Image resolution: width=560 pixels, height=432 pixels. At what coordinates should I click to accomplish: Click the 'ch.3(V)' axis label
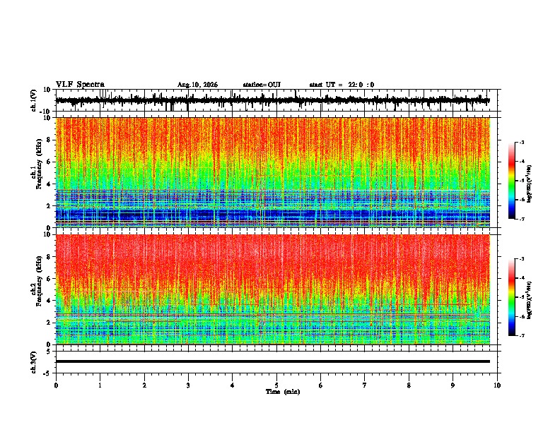[34, 362]
